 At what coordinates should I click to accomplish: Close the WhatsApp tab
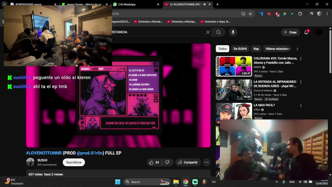[x=158, y=4]
